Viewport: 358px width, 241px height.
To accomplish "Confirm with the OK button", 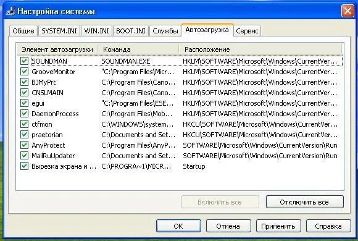I will point(178,226).
